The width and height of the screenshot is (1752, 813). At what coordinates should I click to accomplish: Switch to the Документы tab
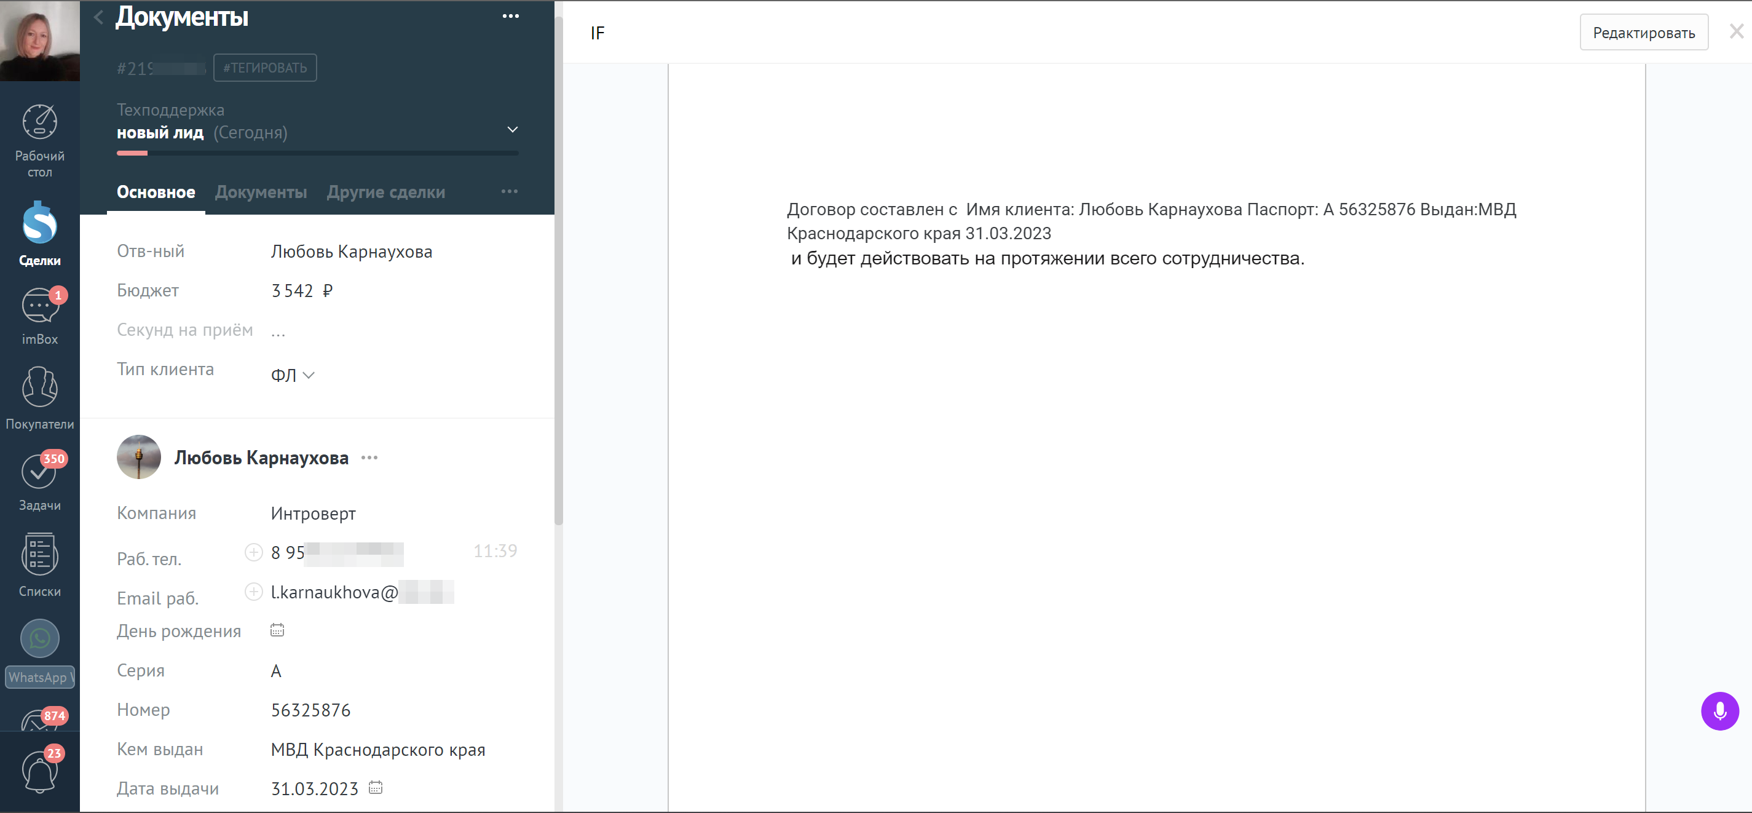coord(261,192)
